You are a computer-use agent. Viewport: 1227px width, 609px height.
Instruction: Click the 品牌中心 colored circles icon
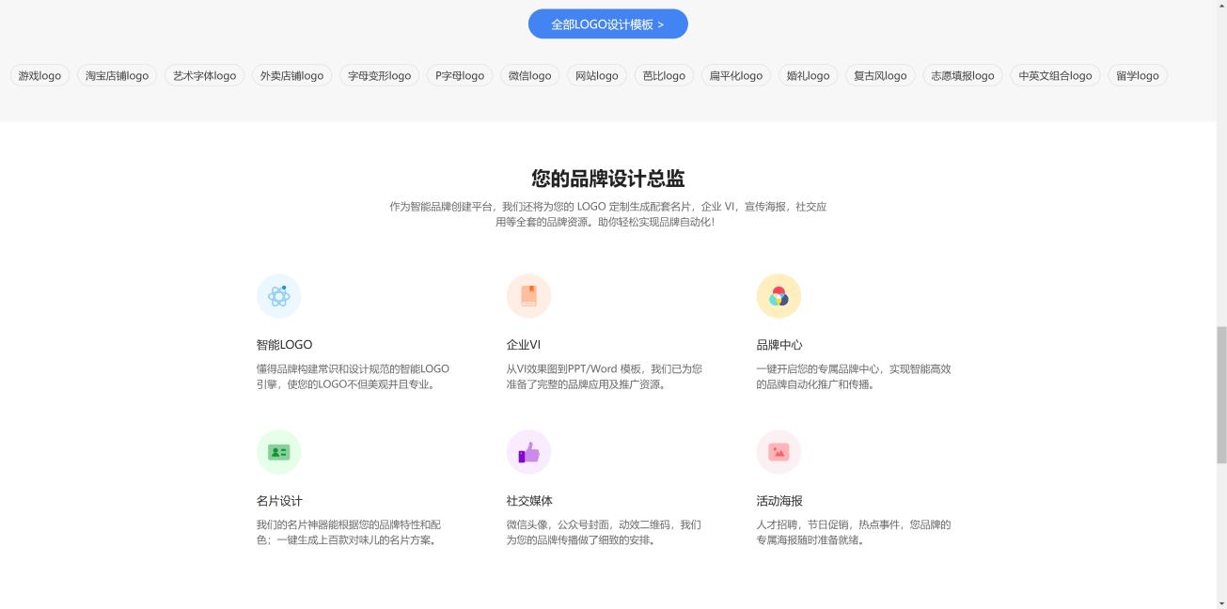click(x=779, y=296)
